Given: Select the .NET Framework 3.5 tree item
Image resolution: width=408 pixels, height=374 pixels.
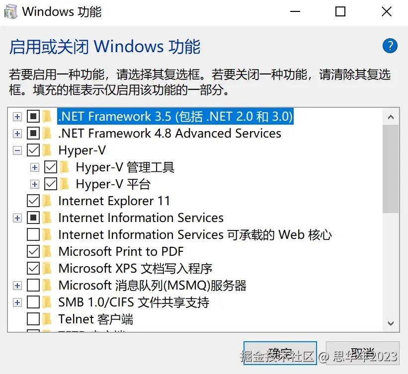Looking at the screenshot, I should [175, 116].
